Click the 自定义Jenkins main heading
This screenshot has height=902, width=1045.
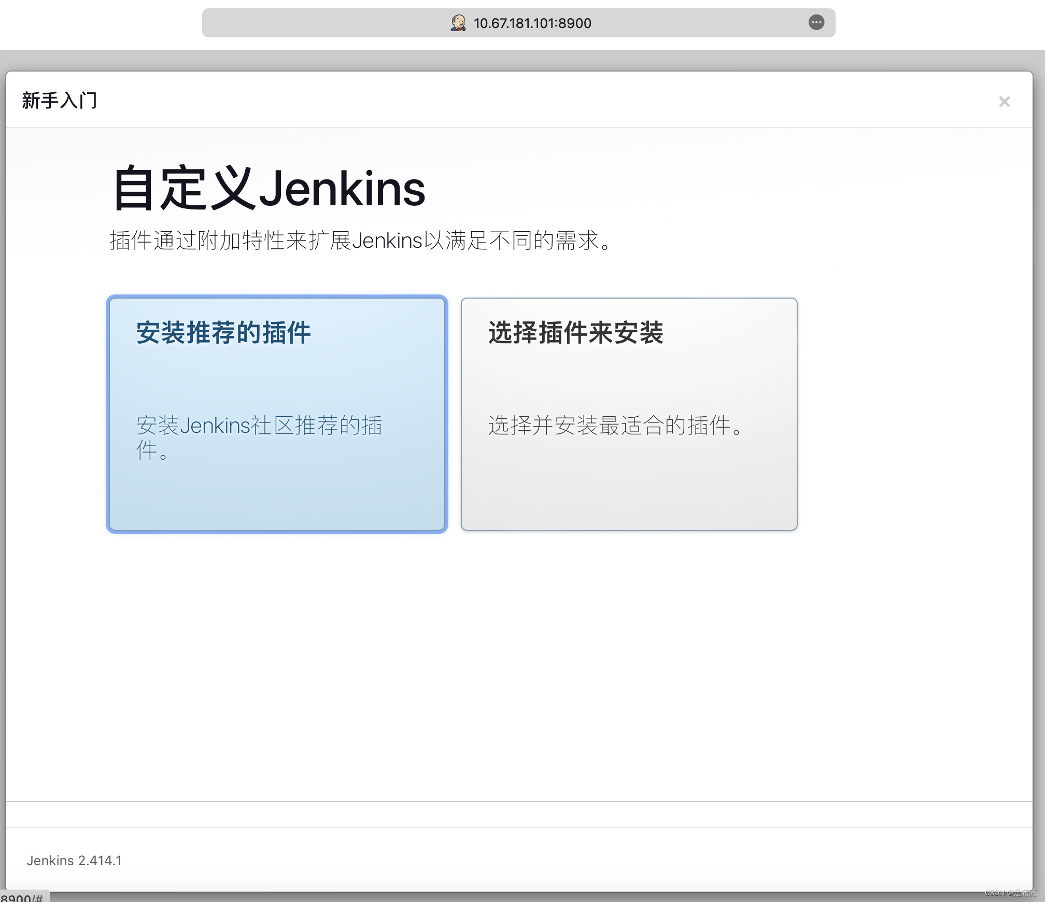(x=269, y=189)
